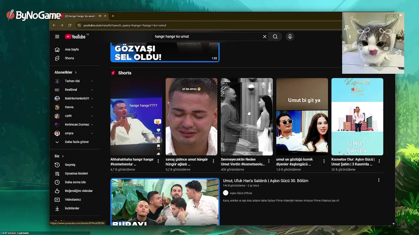
Task: Mute the tab via speaker icon
Action: pos(100,16)
